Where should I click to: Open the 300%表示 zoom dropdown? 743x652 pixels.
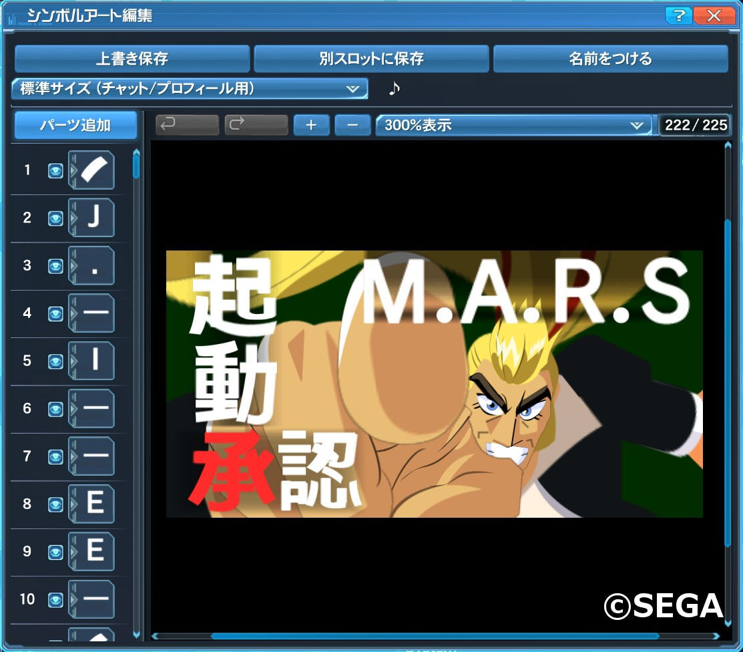tap(513, 125)
